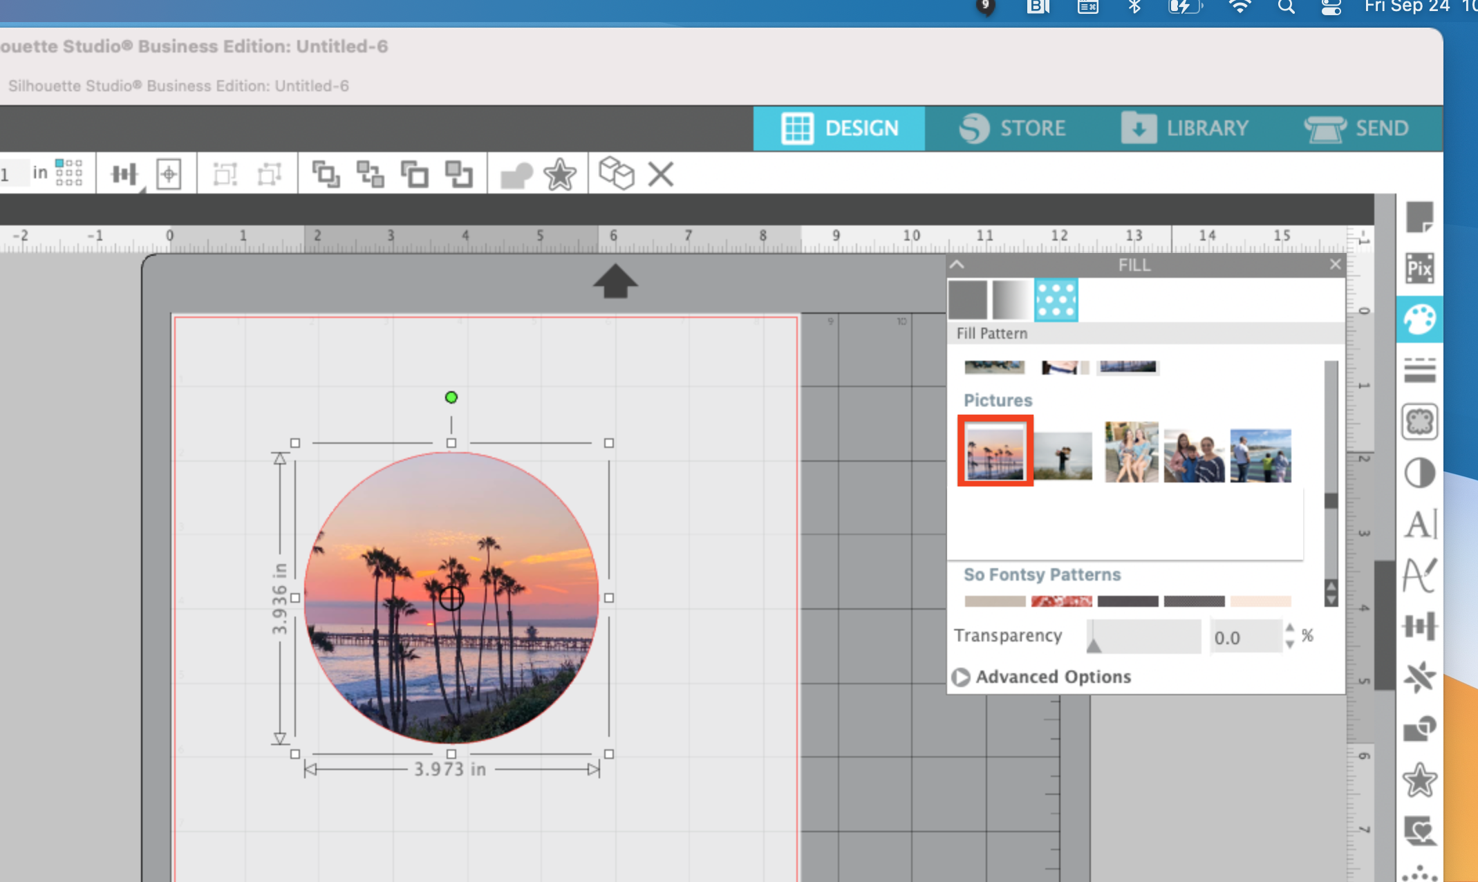The image size is (1478, 882).
Task: Open the Line Style panel
Action: [1421, 370]
